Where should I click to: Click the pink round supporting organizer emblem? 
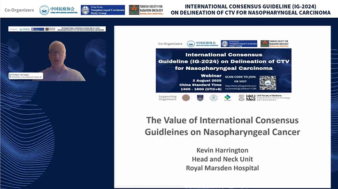(186, 98)
